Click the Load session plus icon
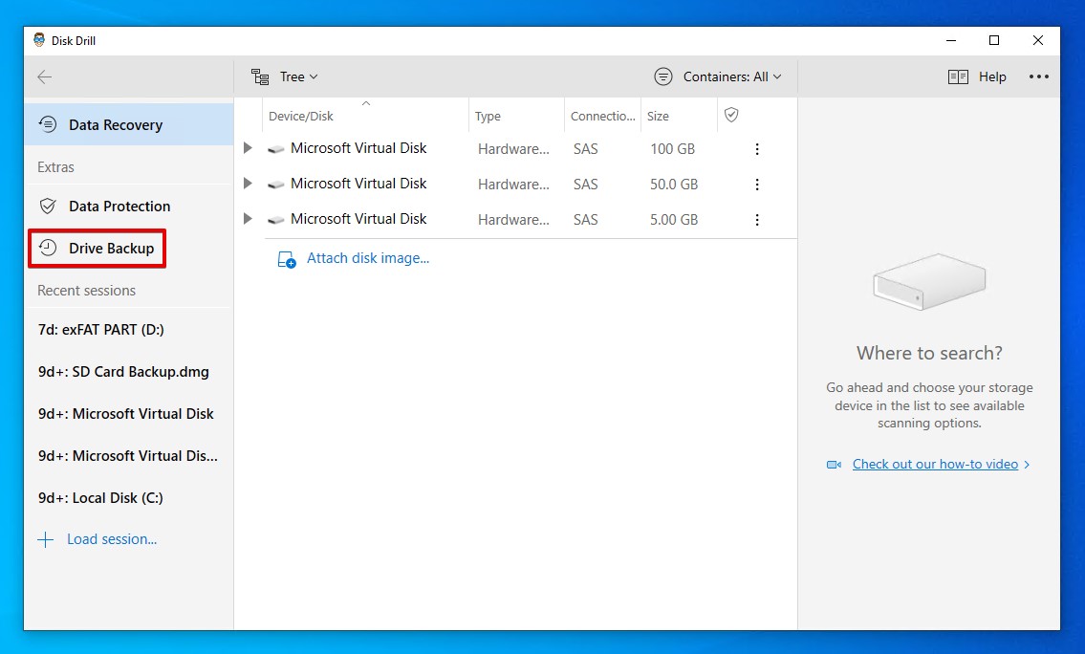Image resolution: width=1085 pixels, height=654 pixels. (46, 540)
